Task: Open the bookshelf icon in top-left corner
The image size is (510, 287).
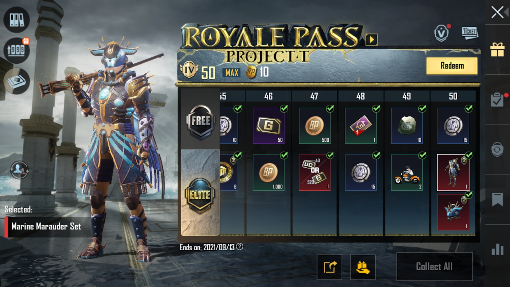Action: coord(16,20)
